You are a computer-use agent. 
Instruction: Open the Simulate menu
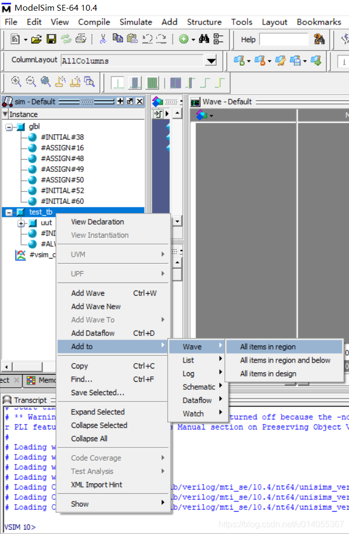pyautogui.click(x=136, y=22)
